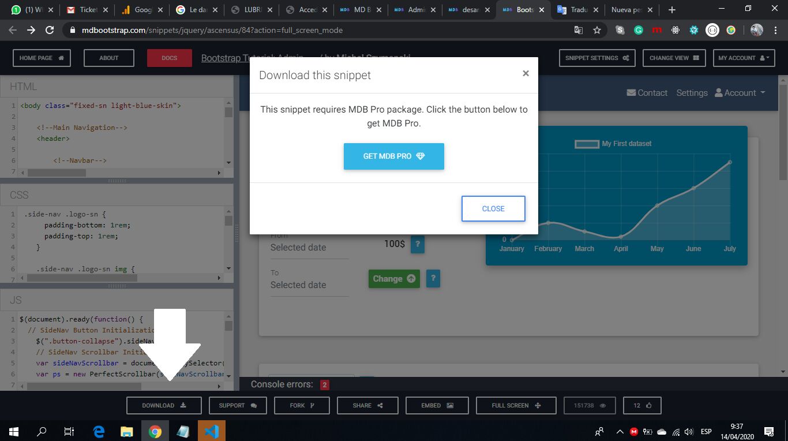
Task: Open the Grammarly extension icon
Action: (x=639, y=30)
